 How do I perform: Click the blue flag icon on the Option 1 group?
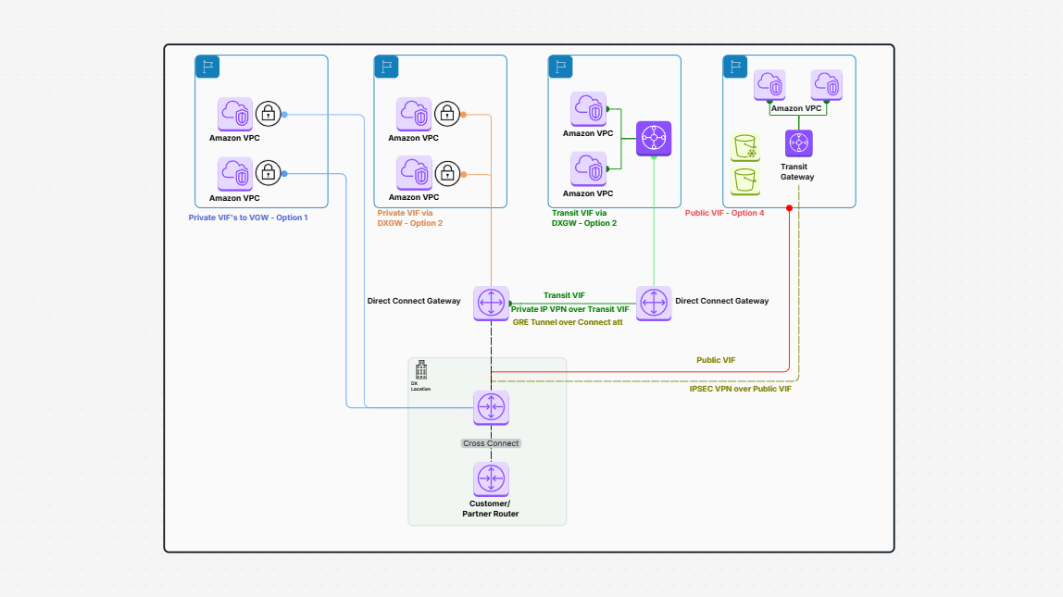pos(207,66)
